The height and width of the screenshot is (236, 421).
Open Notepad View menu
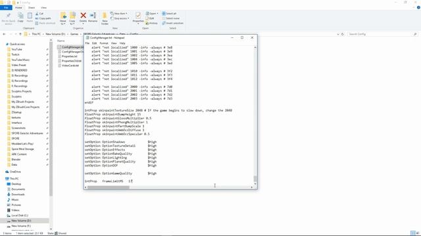(x=114, y=43)
